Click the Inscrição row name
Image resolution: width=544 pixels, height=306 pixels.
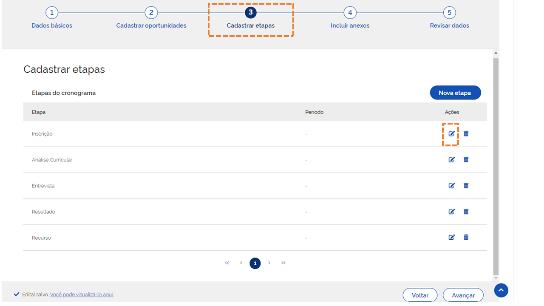[x=42, y=134]
